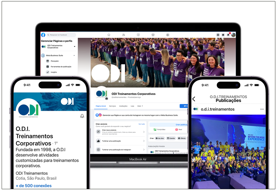The height and width of the screenshot is (190, 277).
Task: Open the Facebook Messenger icon
Action: click(223, 35)
